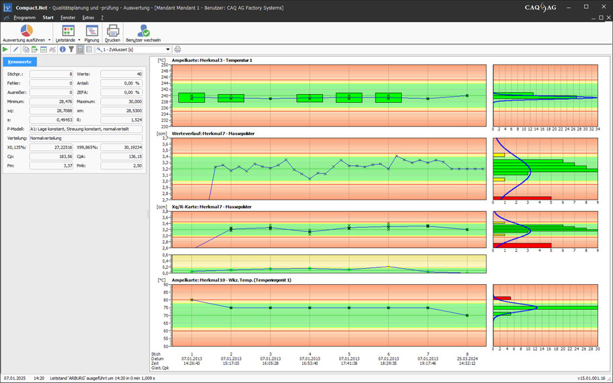Click the Auswertung ausführen pie chart icon

click(26, 31)
